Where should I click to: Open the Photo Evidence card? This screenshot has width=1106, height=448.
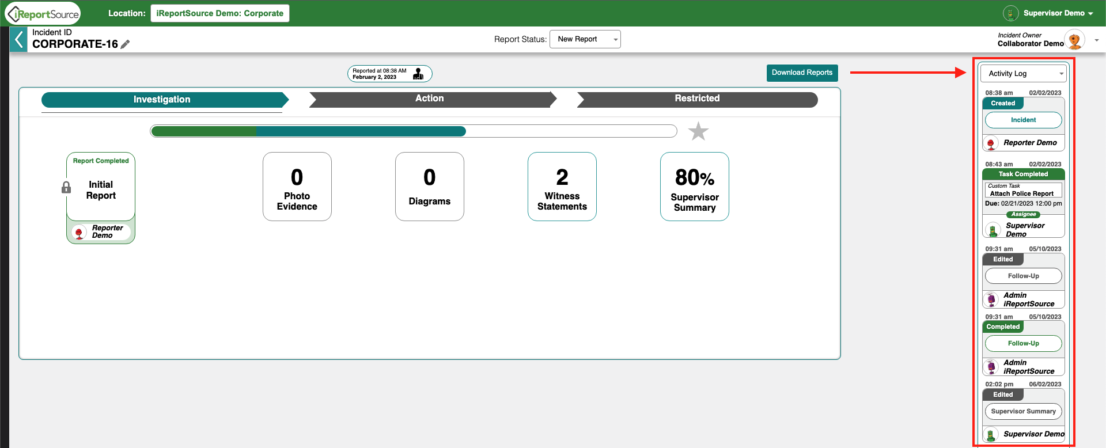pos(297,187)
